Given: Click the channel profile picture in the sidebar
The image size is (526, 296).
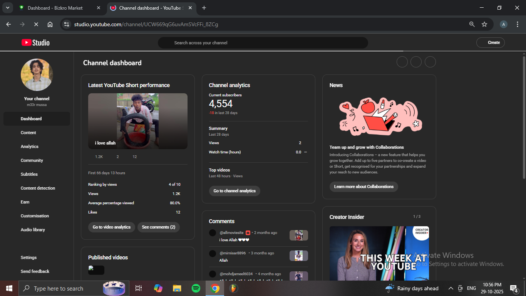Looking at the screenshot, I should click(37, 75).
